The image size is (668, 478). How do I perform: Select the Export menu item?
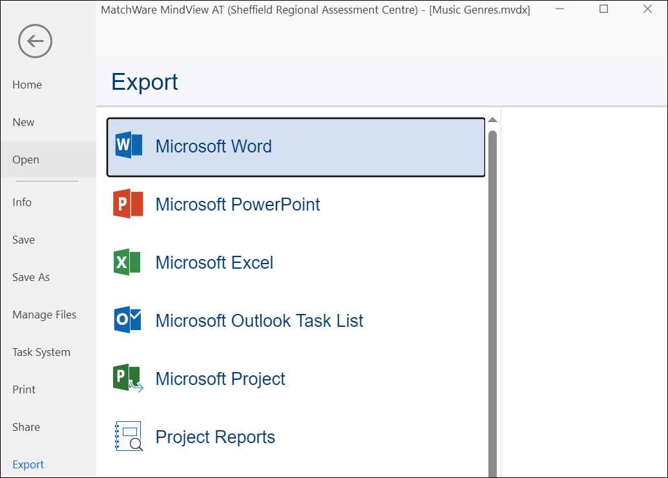coord(28,464)
